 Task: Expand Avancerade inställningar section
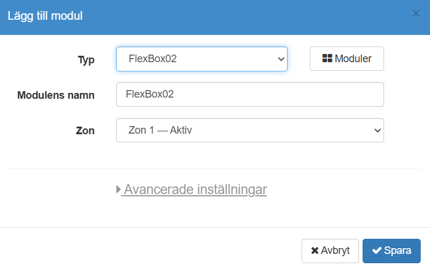pyautogui.click(x=195, y=189)
